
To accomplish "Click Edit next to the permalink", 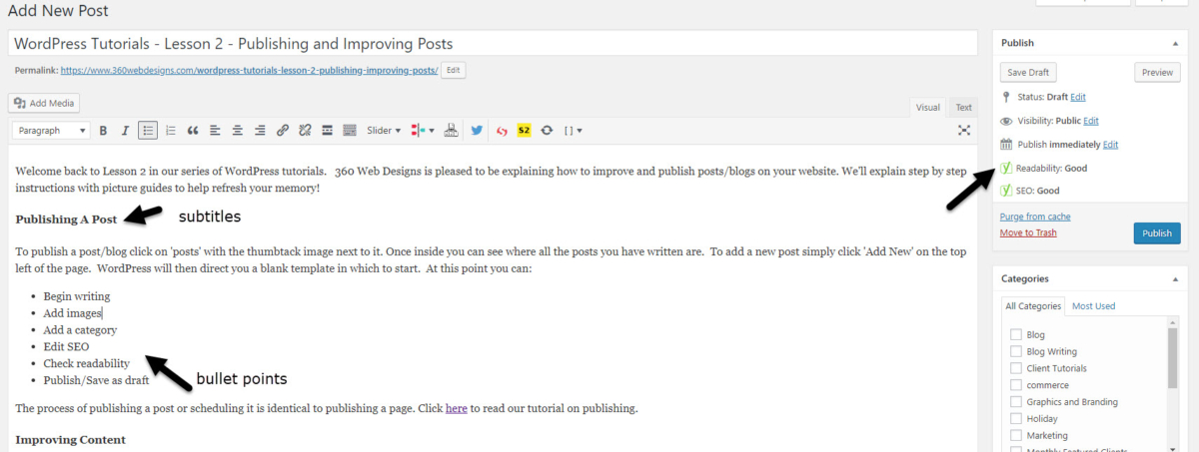I will pyautogui.click(x=454, y=70).
